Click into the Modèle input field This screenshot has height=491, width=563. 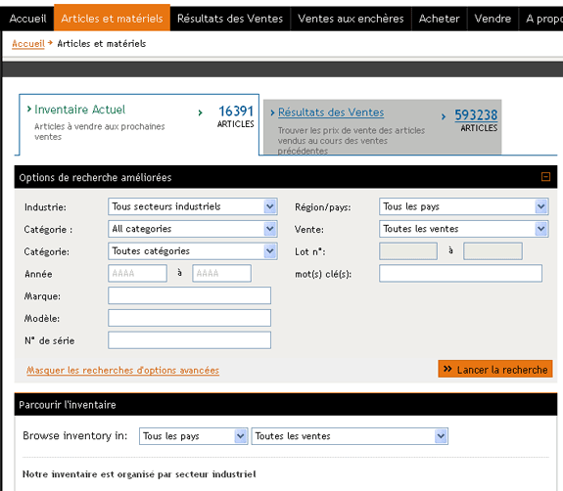pyautogui.click(x=189, y=318)
